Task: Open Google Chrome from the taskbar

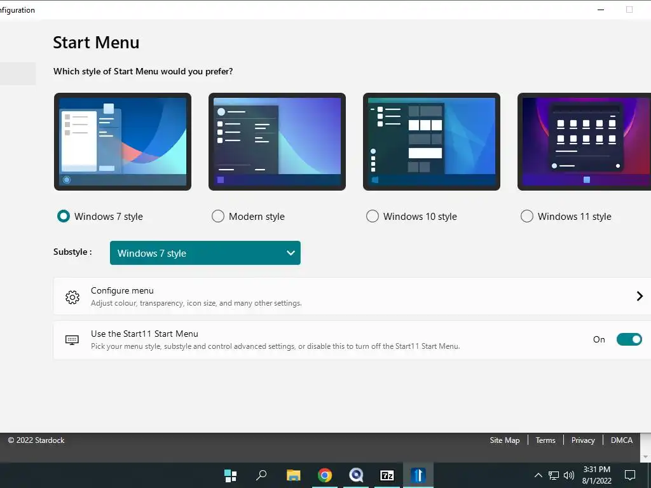Action: click(x=325, y=475)
